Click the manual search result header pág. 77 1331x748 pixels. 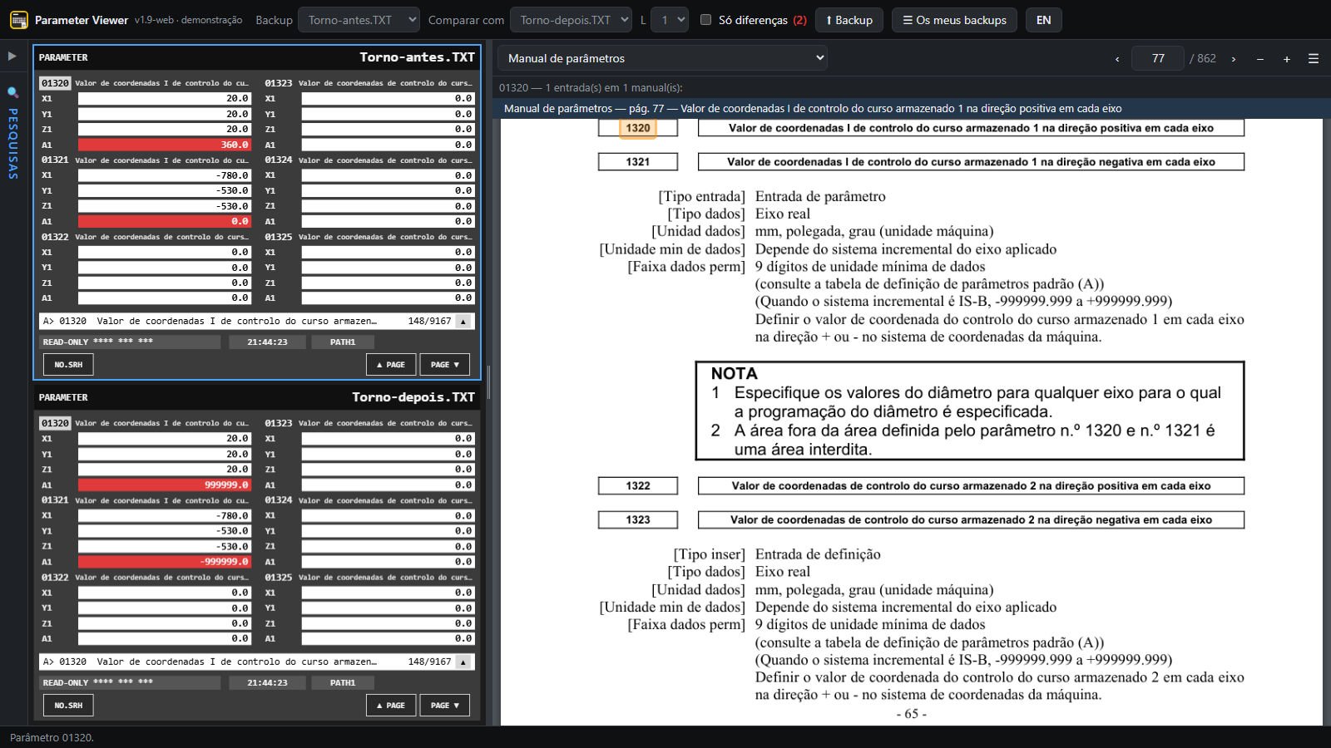click(813, 109)
